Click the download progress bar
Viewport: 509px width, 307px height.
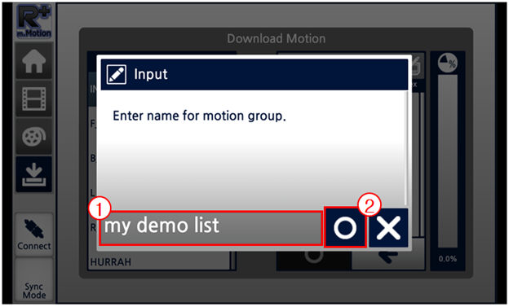(447, 161)
